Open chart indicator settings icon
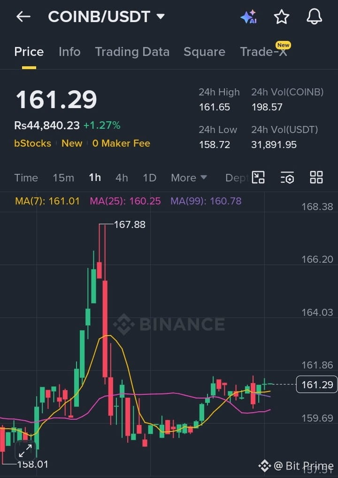Image resolution: width=338 pixels, height=478 pixels. tap(287, 177)
